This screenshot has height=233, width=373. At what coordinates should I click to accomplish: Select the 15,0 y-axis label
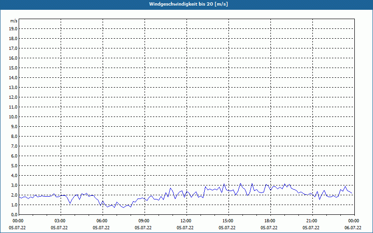[14, 68]
